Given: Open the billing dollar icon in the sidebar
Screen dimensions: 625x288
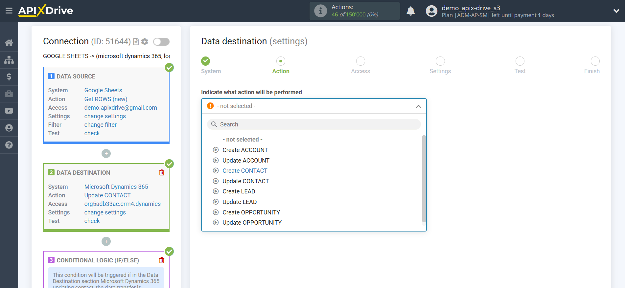Looking at the screenshot, I should tap(9, 77).
